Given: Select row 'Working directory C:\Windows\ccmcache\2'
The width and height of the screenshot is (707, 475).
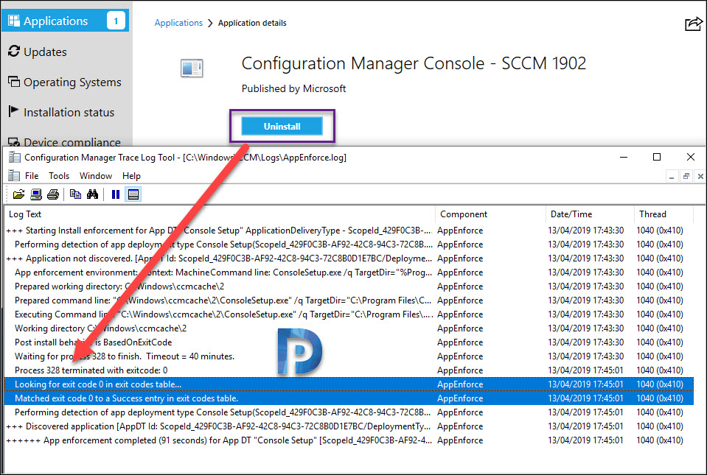Looking at the screenshot, I should [x=349, y=328].
